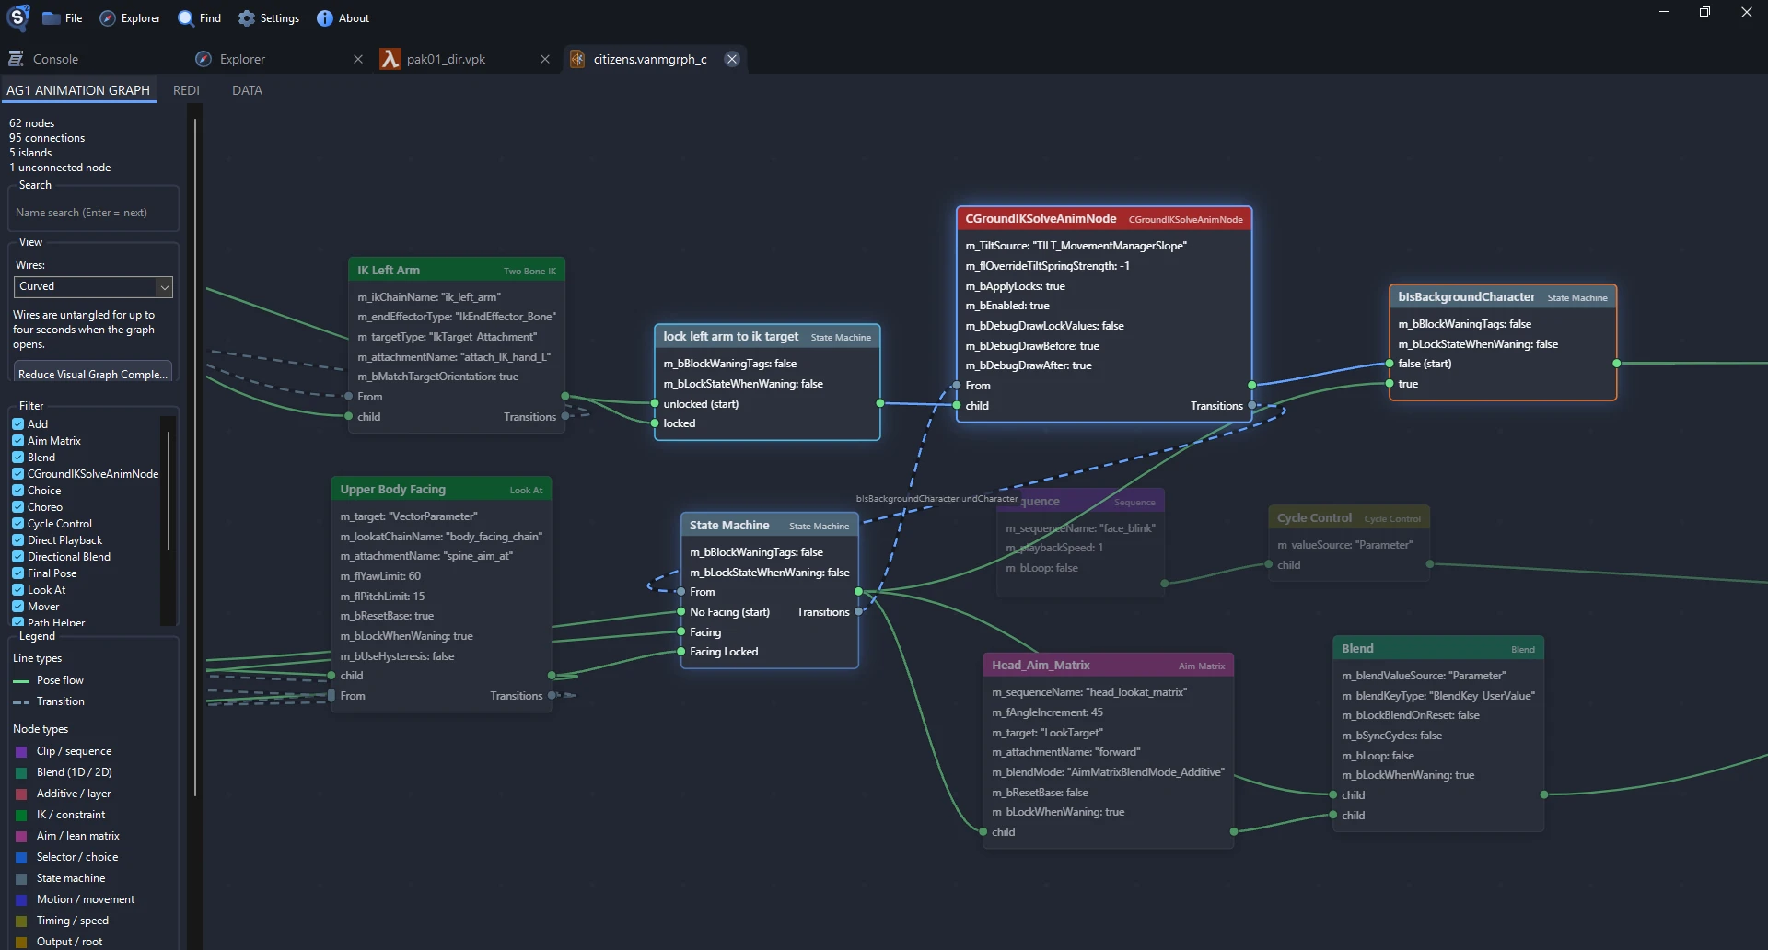Click the About info icon
Viewport: 1768px width, 950px height.
[325, 18]
